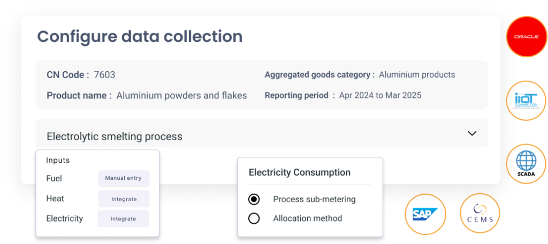Click the Oracle integration icon
The height and width of the screenshot is (244, 548).
526,36
